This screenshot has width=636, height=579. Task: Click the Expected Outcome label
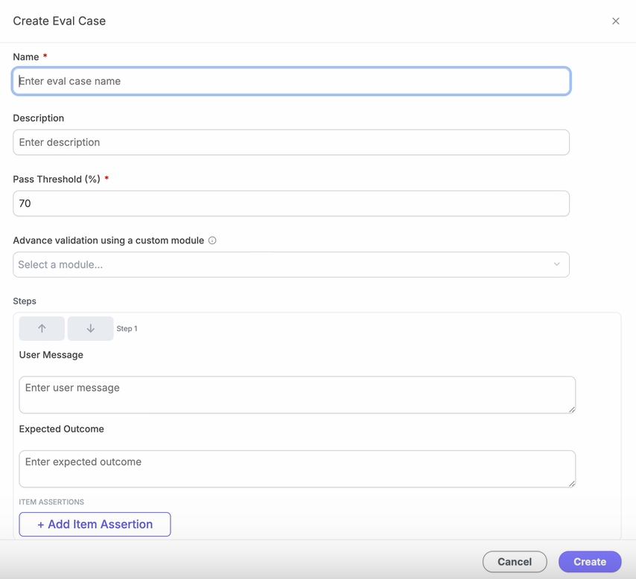(62, 429)
